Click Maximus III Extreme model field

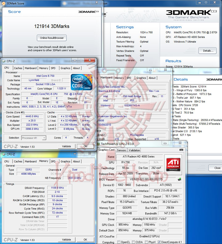click(120, 91)
